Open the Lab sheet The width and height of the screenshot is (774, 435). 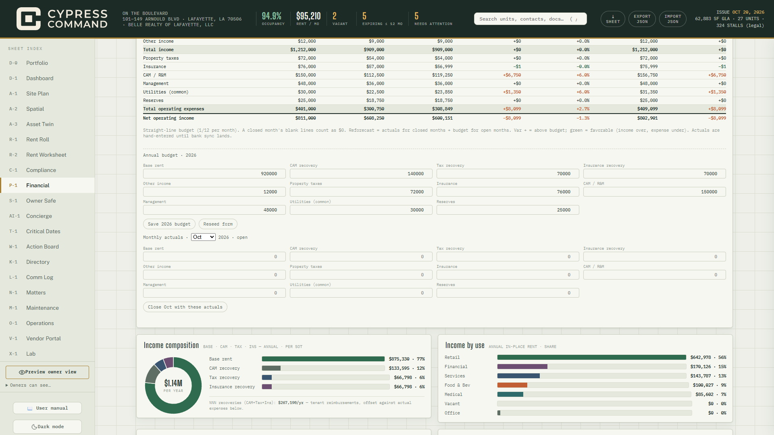48,354
